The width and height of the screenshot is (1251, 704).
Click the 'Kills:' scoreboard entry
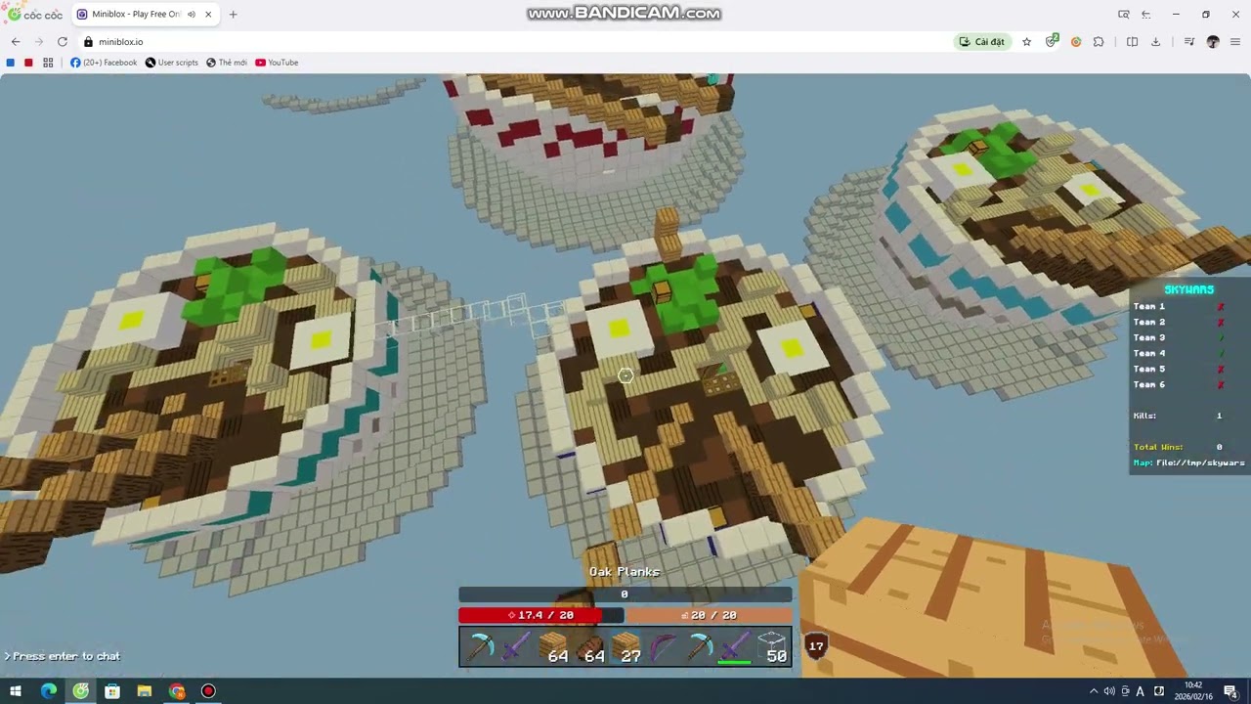1179,416
